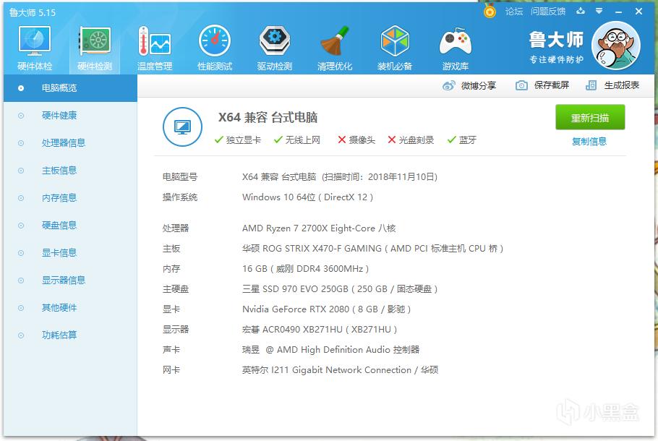Close the 鲁大师 window
The width and height of the screenshot is (658, 441).
click(638, 12)
